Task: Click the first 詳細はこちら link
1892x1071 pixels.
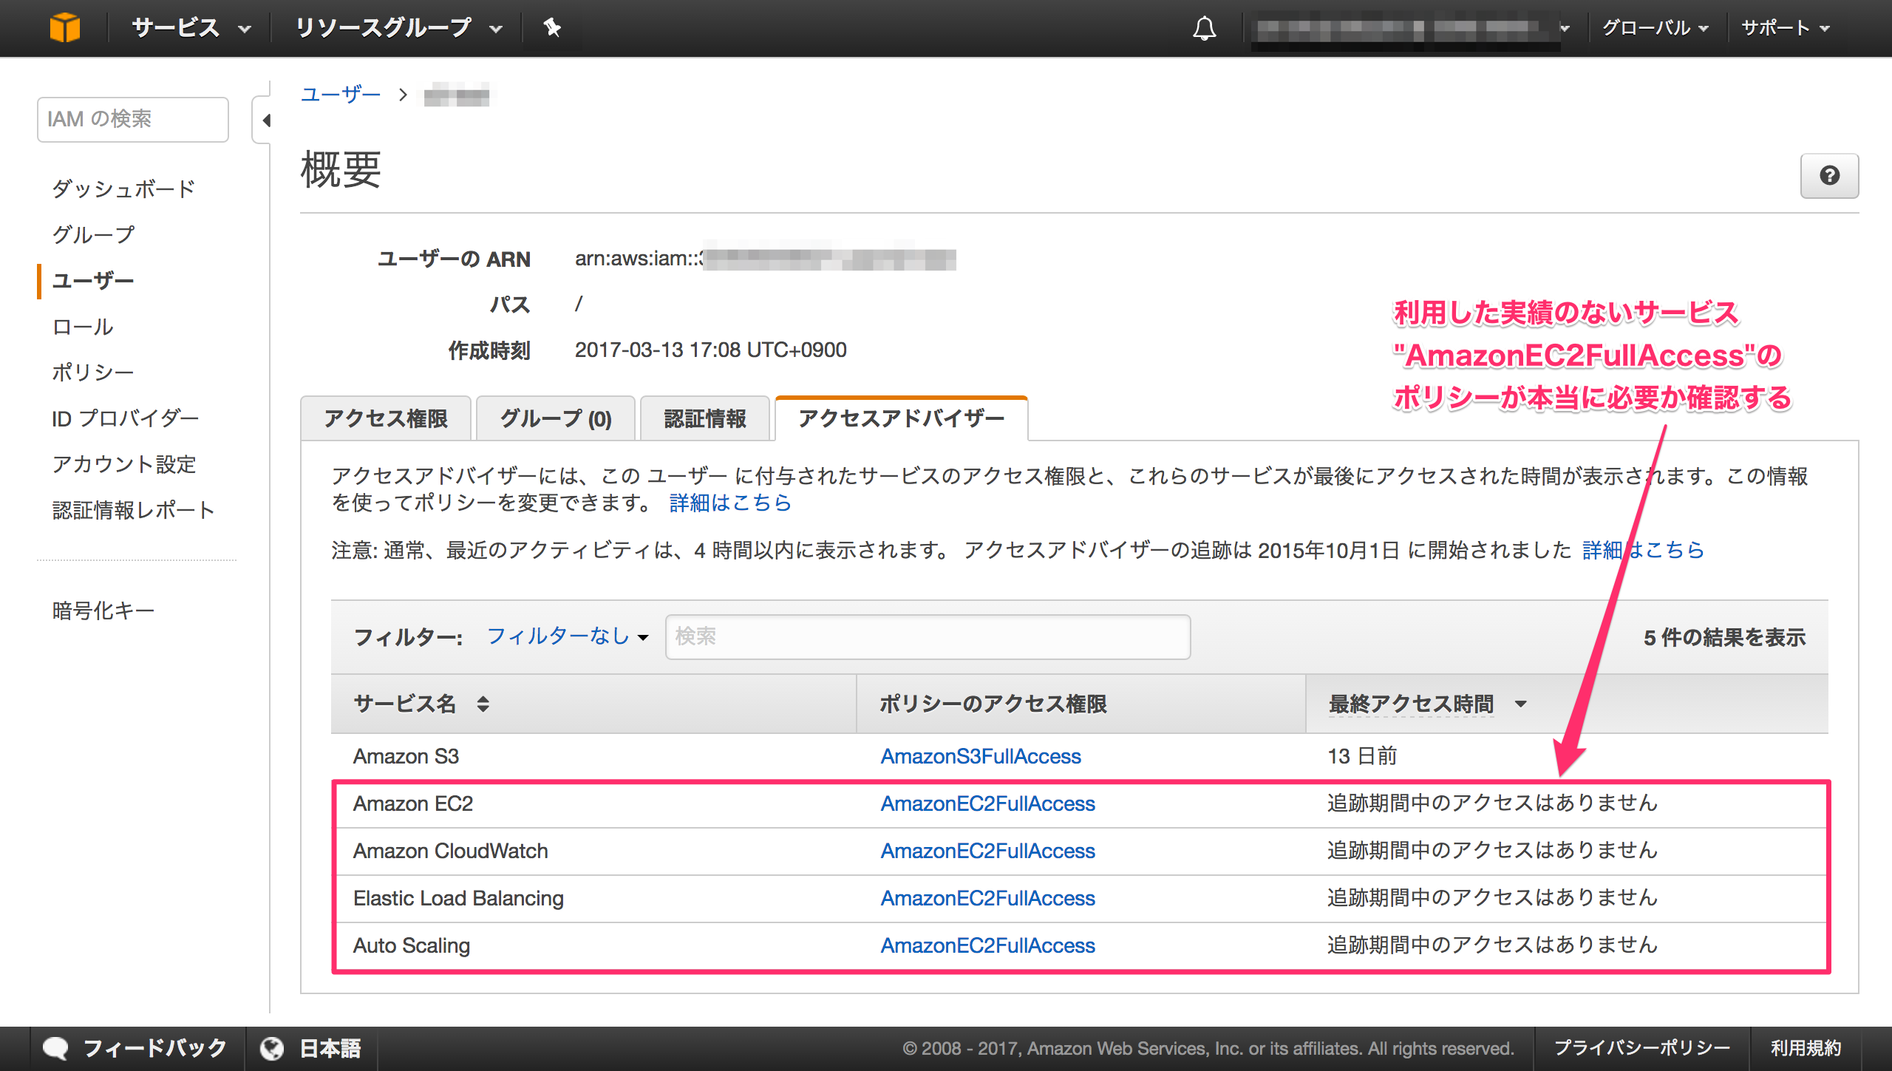Action: tap(730, 503)
